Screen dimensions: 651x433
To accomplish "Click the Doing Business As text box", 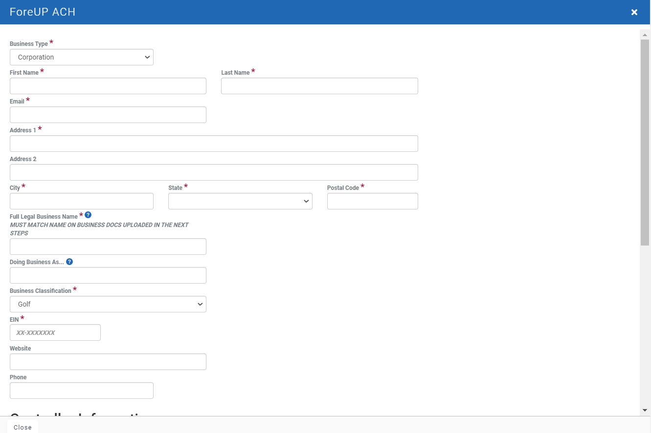I will (x=108, y=275).
